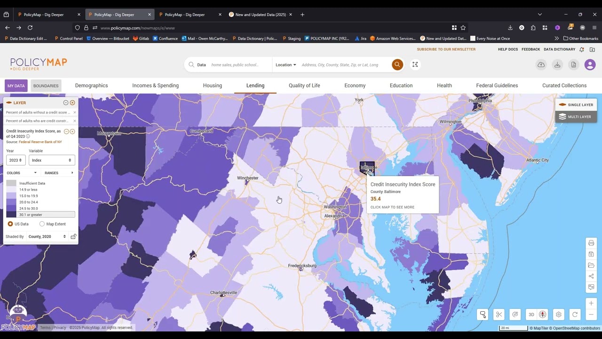Open the reports document icon
602x339 pixels.
click(573, 65)
